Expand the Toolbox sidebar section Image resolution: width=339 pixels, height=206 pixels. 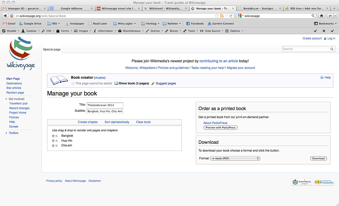(6, 133)
